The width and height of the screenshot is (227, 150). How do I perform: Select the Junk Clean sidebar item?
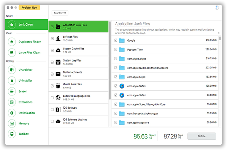click(x=27, y=25)
